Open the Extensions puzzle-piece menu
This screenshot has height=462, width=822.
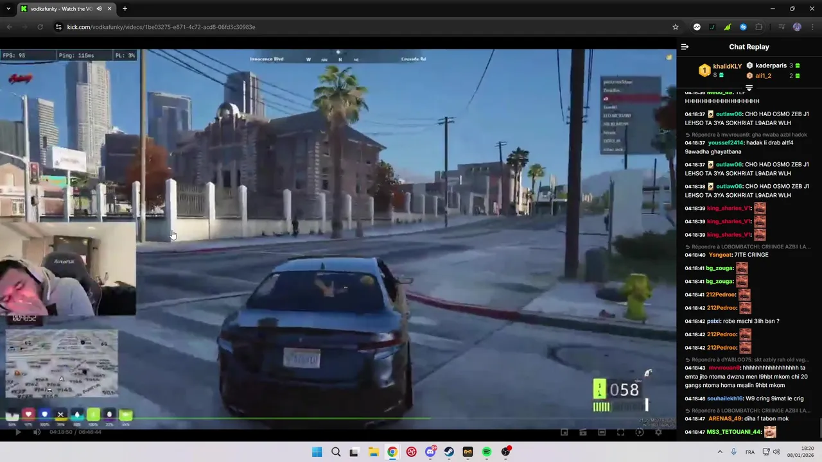[x=759, y=27]
